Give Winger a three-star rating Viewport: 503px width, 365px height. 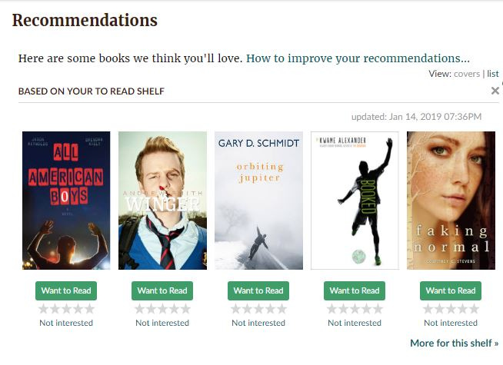(162, 309)
